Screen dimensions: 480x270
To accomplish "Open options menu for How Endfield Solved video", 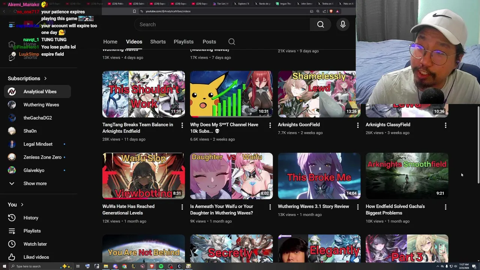I will click(x=445, y=207).
